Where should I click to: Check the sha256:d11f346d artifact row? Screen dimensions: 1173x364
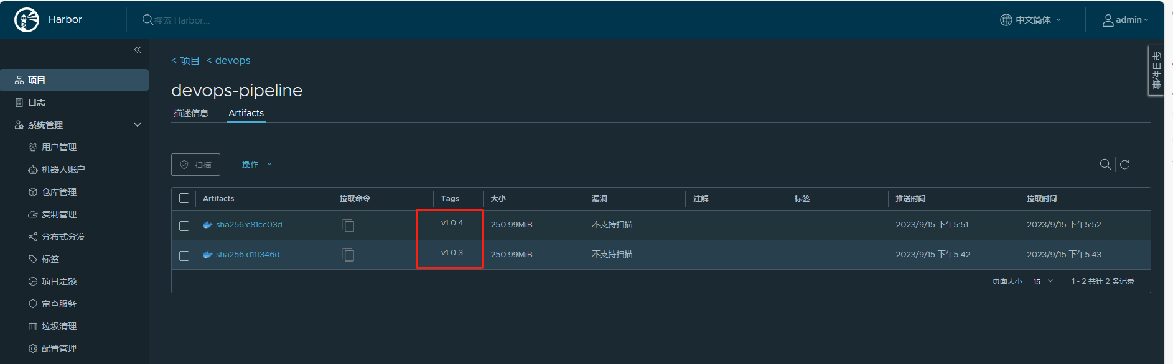[184, 255]
